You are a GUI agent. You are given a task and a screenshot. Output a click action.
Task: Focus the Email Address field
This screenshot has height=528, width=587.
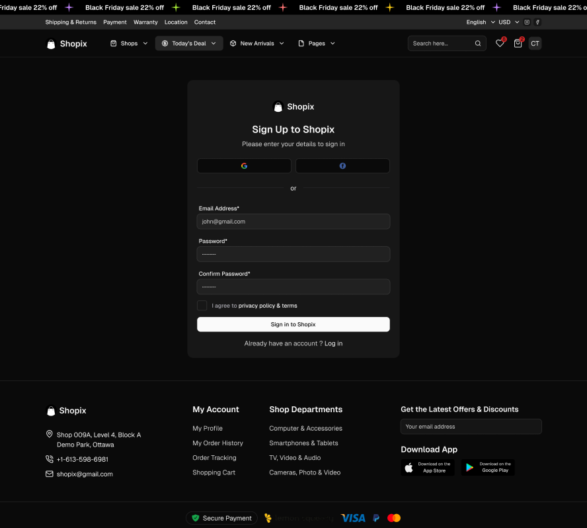coord(293,222)
